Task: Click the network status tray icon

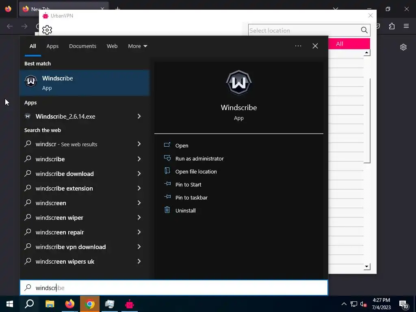Action: click(x=354, y=304)
